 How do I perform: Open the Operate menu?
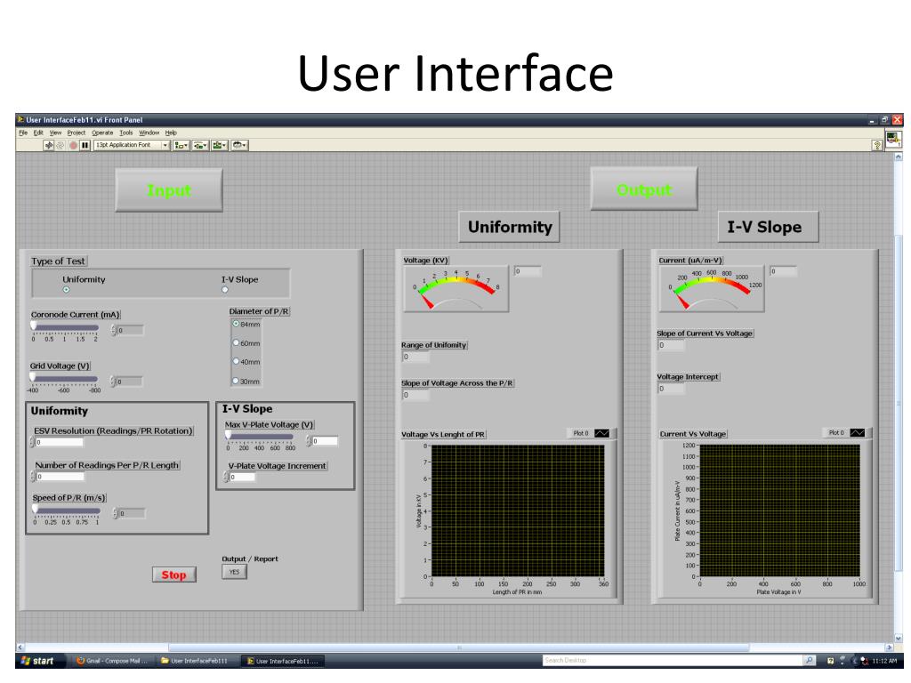(102, 133)
